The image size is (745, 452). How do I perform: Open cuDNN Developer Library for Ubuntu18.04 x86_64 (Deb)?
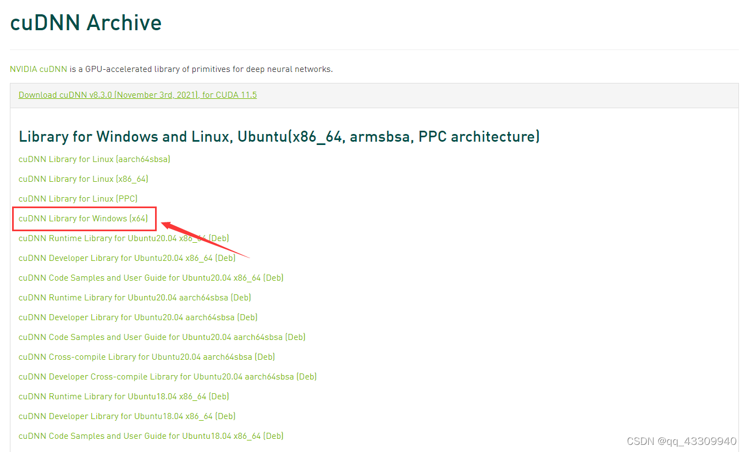point(127,416)
